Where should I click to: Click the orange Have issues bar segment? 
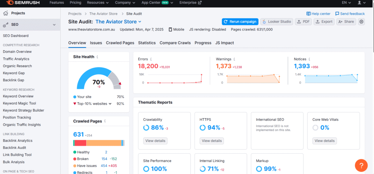click(x=104, y=143)
